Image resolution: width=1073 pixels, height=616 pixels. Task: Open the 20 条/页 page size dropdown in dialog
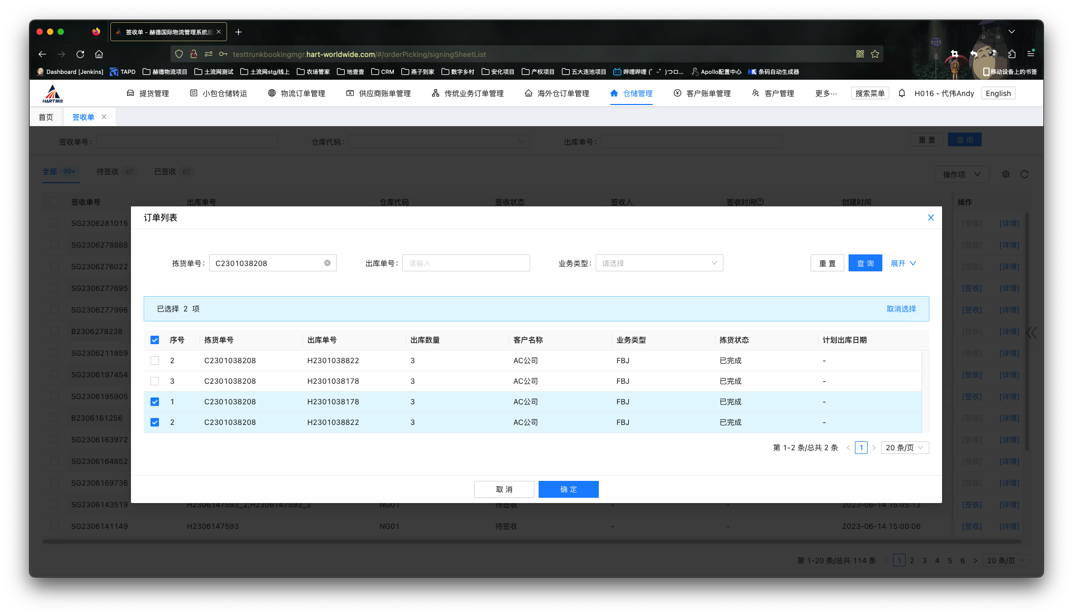tap(905, 448)
